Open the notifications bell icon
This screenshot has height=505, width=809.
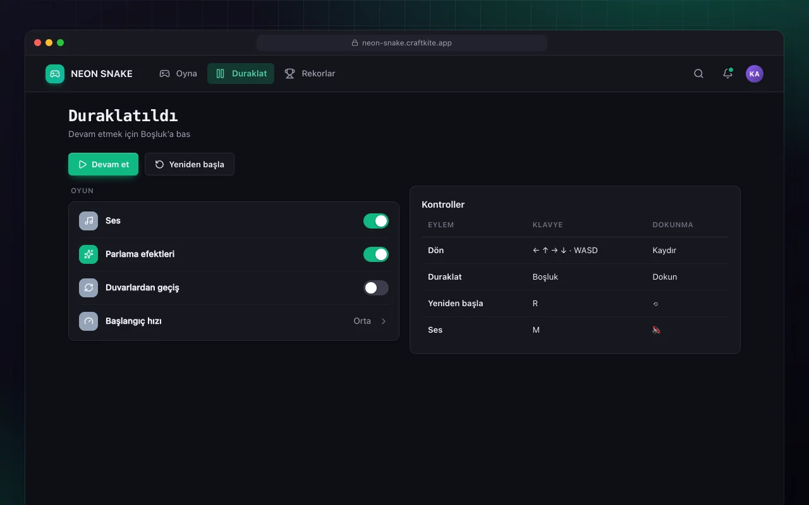(727, 74)
